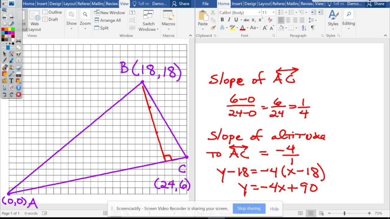
Task: Click the red X exit icon in floating toolbar
Action: pyautogui.click(x=19, y=95)
